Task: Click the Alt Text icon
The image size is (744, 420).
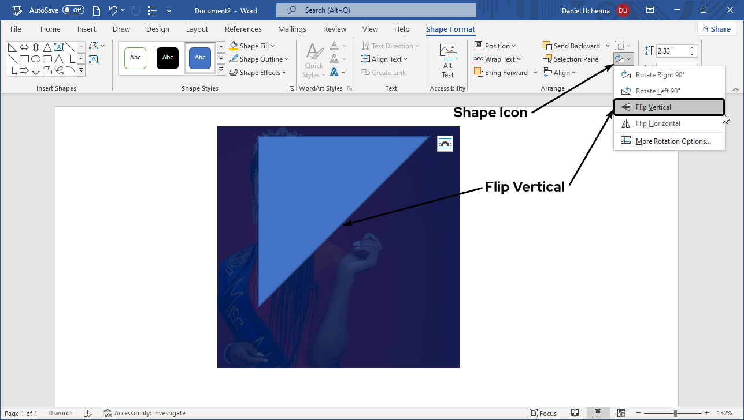Action: pos(447,60)
